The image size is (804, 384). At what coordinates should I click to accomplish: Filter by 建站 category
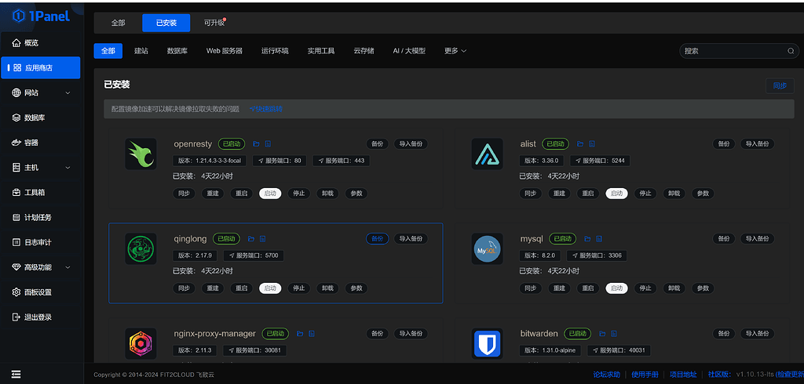coord(141,51)
